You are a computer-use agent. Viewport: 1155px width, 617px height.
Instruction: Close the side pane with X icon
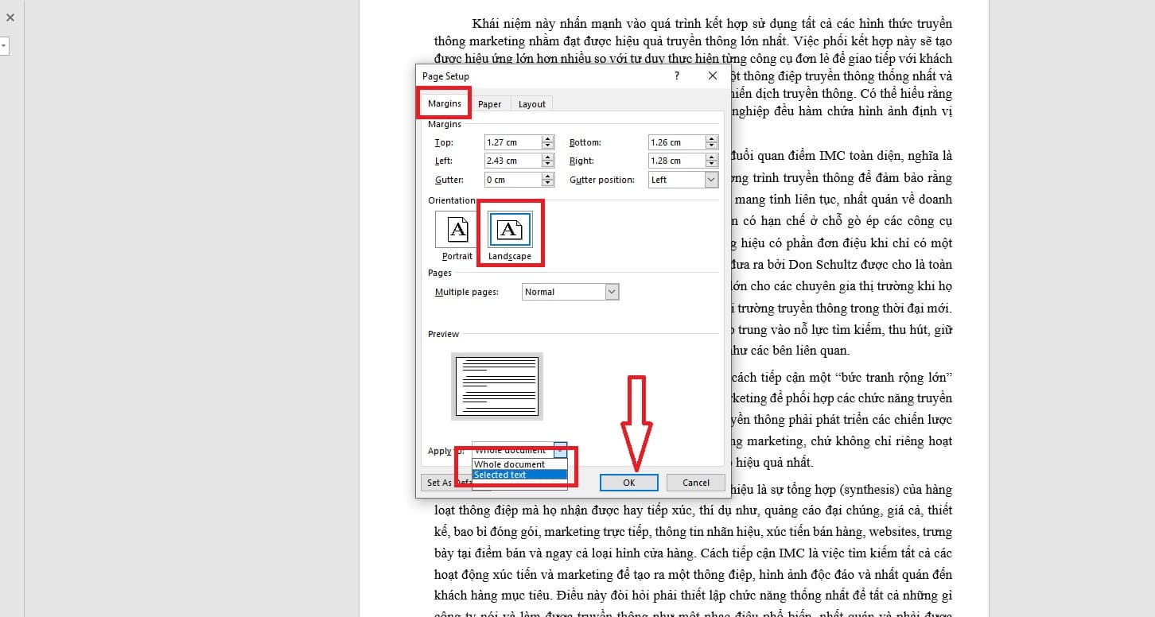(10, 17)
